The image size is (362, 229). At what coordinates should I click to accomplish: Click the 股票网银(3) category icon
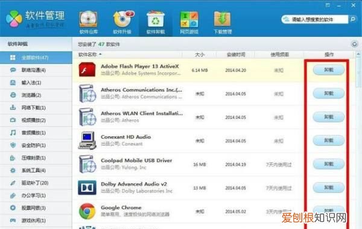[13, 208]
